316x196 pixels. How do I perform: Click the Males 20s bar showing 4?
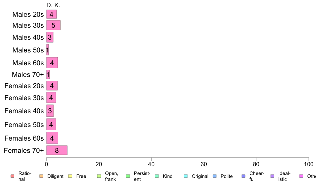pos(51,14)
